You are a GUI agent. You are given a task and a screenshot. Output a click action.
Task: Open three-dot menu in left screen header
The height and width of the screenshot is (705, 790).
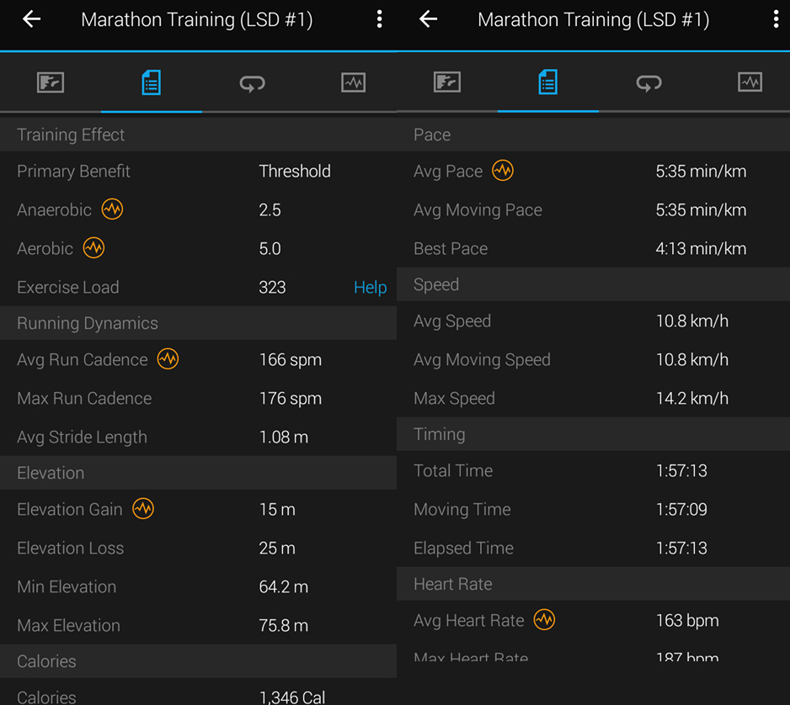[x=380, y=19]
